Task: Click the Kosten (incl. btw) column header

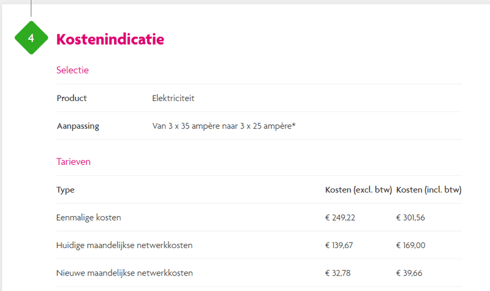Action: point(429,190)
